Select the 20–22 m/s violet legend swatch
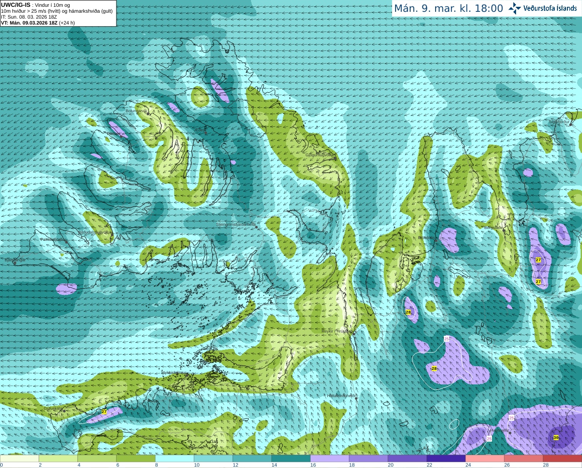This screenshot has height=468, width=582. 407,458
